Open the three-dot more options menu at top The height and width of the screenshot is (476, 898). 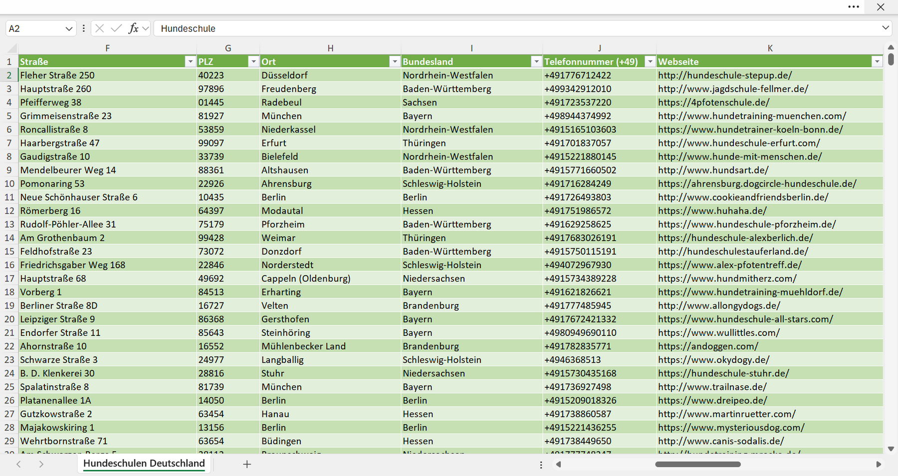pyautogui.click(x=854, y=7)
